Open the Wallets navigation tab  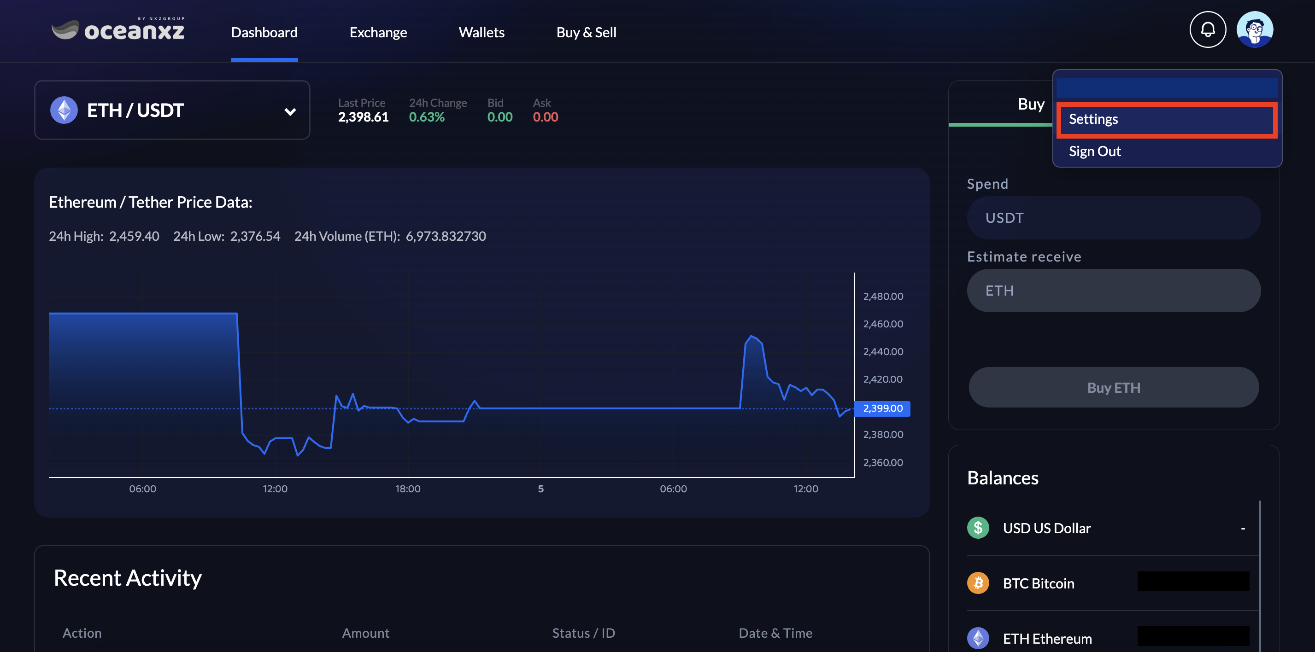coord(481,33)
